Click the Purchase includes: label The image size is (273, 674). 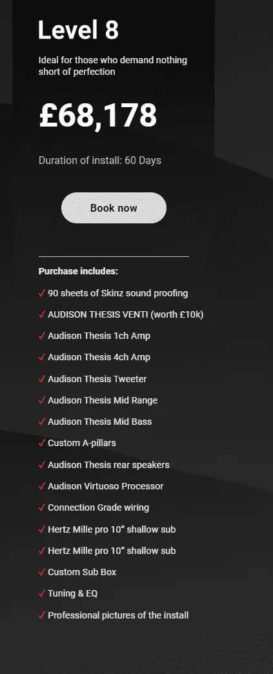point(78,272)
